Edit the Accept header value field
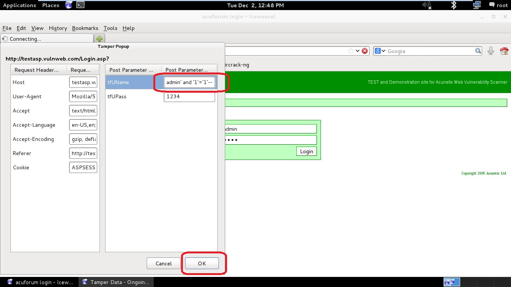This screenshot has height=287, width=511. point(83,111)
